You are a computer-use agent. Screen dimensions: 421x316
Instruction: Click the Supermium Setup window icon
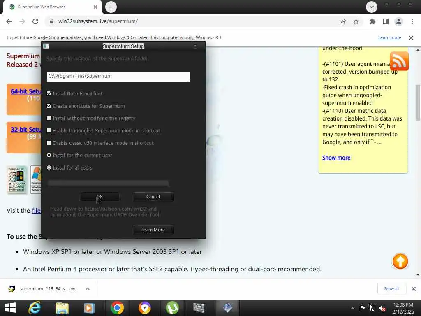coord(46,46)
